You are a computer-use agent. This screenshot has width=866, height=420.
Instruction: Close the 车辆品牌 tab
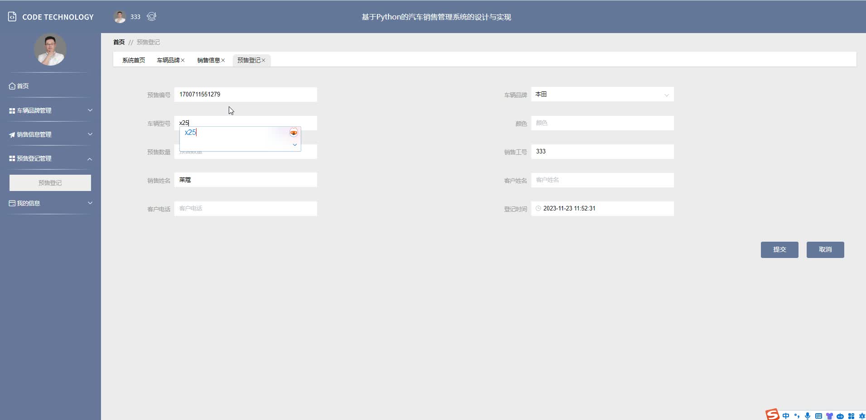[183, 60]
